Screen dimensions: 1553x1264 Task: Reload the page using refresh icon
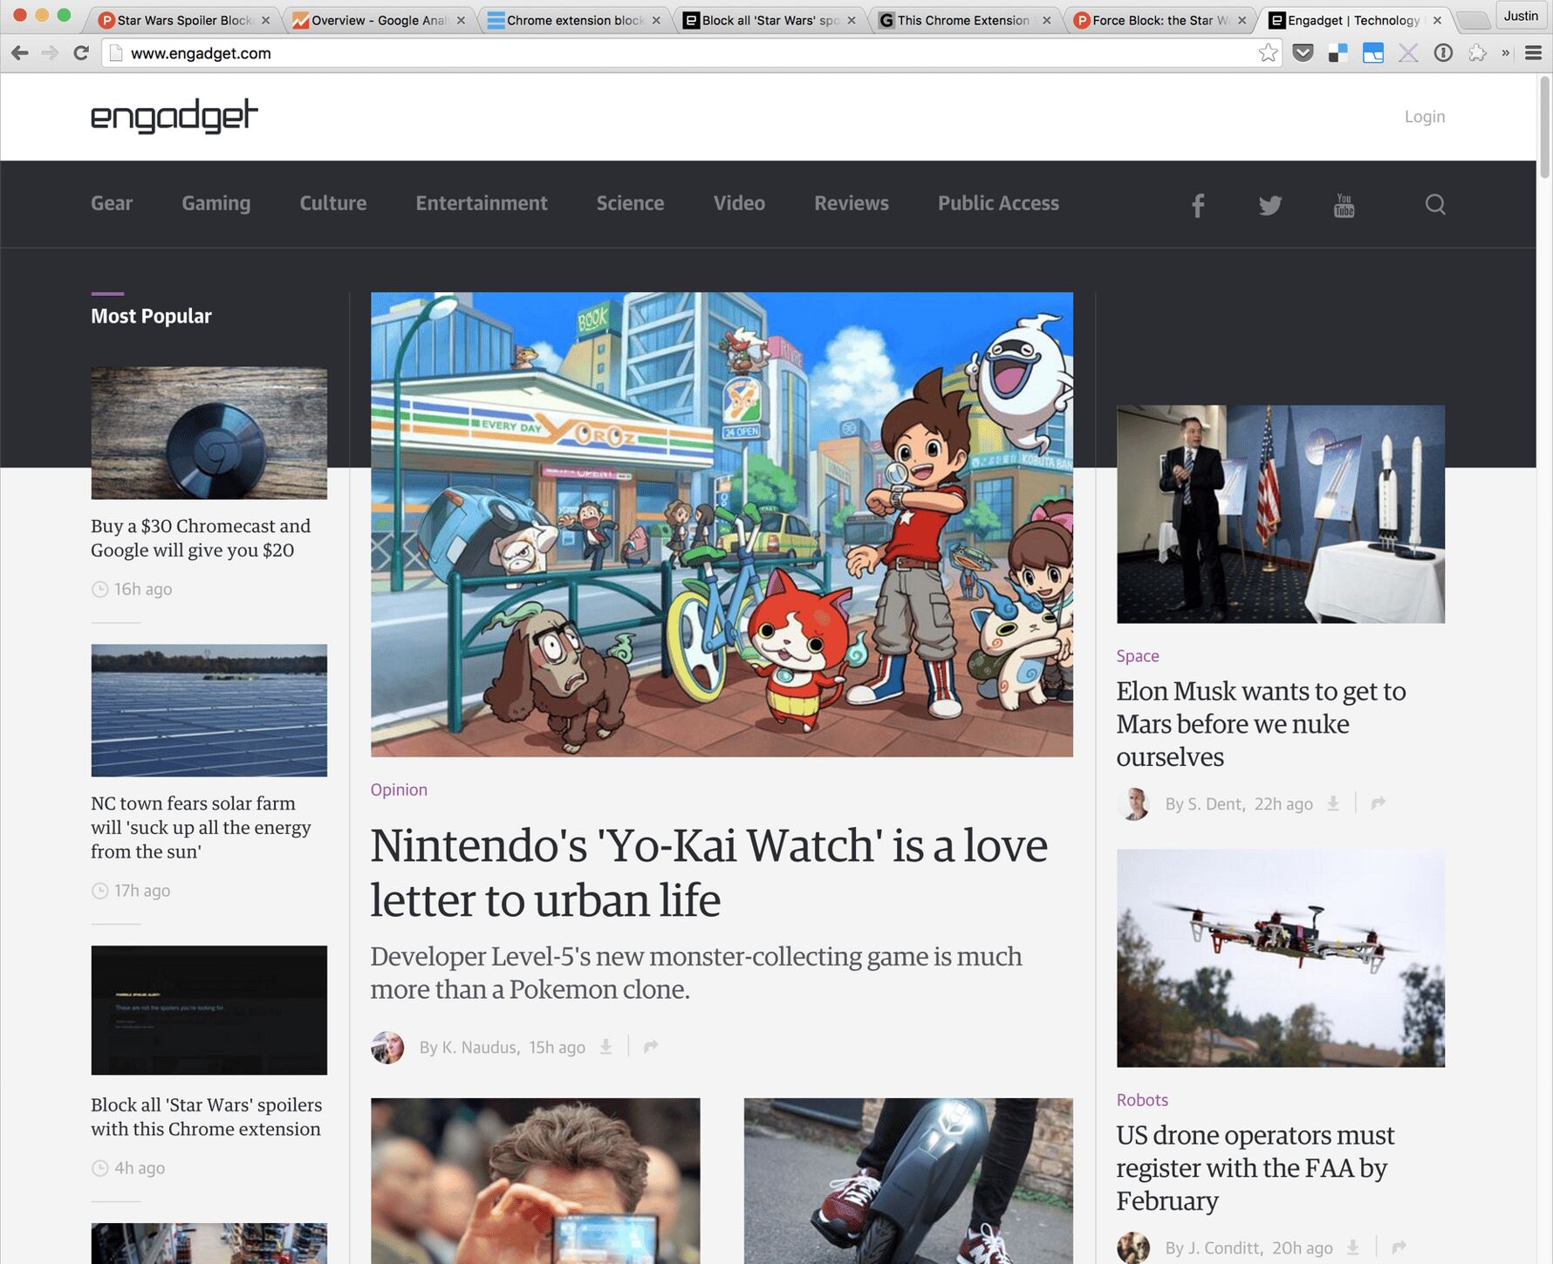pyautogui.click(x=81, y=53)
